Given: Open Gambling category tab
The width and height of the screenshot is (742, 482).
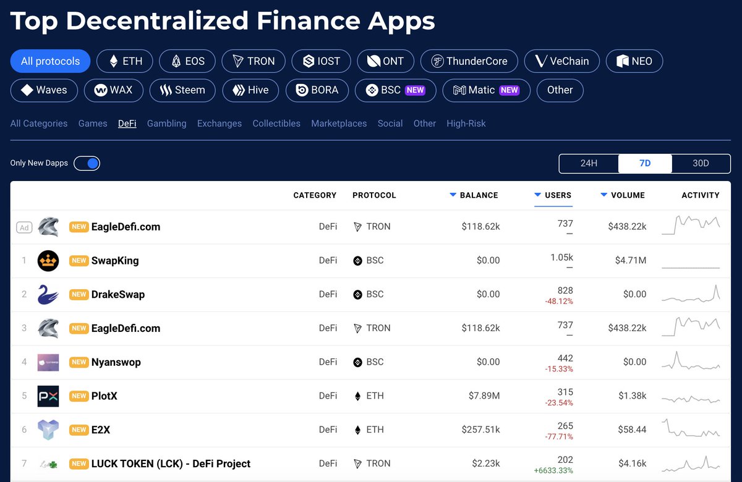Looking at the screenshot, I should [x=167, y=124].
